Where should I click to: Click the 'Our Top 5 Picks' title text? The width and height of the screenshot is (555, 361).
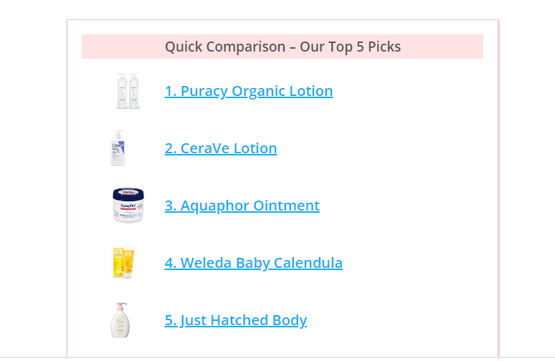click(350, 47)
